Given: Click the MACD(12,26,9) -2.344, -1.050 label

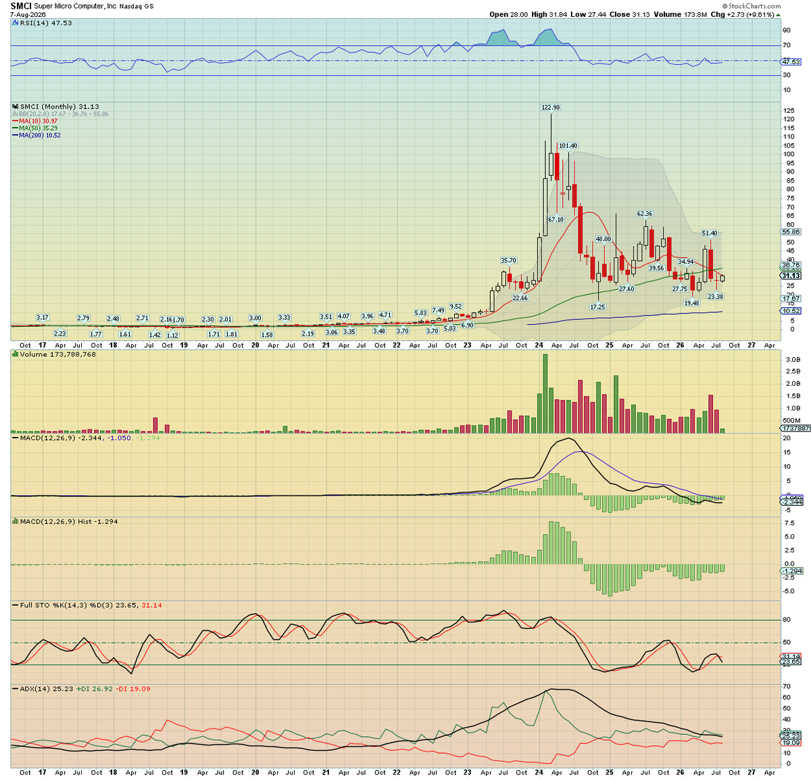Looking at the screenshot, I should click(75, 438).
